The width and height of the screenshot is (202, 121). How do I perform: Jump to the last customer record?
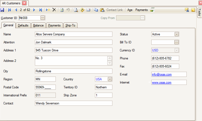coord(41,10)
